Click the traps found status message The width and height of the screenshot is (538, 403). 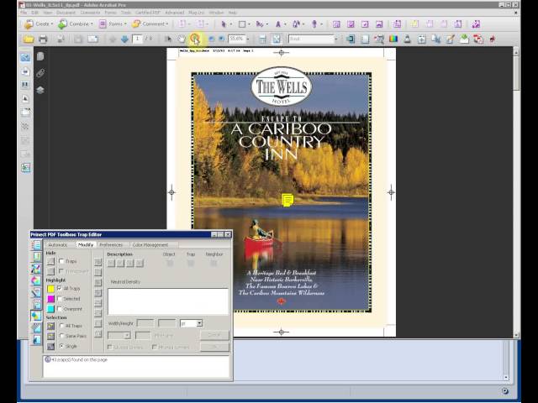79,360
